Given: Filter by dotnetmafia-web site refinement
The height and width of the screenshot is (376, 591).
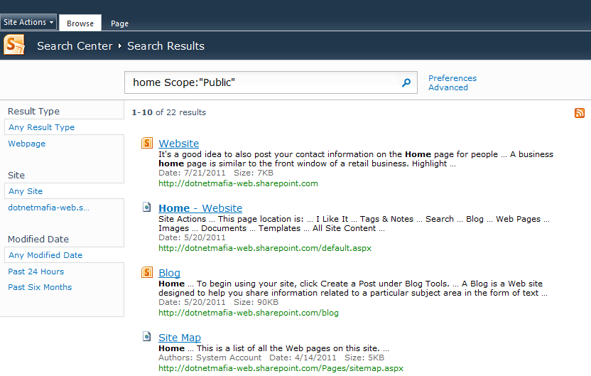Looking at the screenshot, I should click(48, 208).
